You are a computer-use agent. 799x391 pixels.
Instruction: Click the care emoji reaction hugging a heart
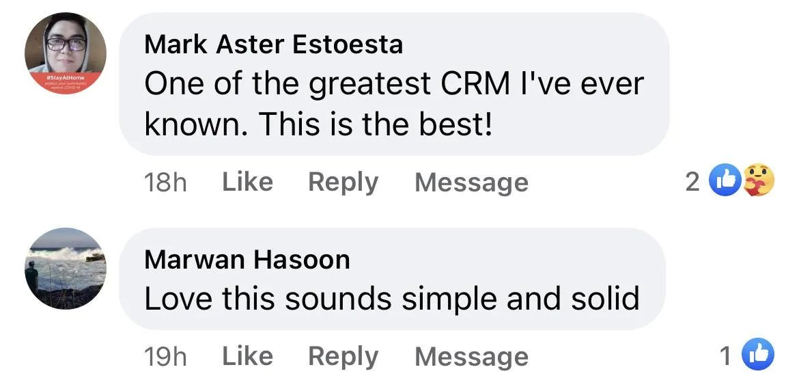tap(759, 180)
